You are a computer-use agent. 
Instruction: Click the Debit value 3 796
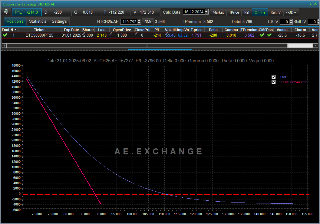point(247,21)
